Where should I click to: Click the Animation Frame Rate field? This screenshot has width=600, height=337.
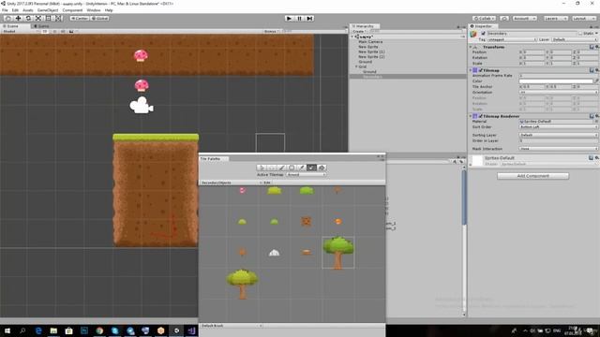pyautogui.click(x=558, y=76)
